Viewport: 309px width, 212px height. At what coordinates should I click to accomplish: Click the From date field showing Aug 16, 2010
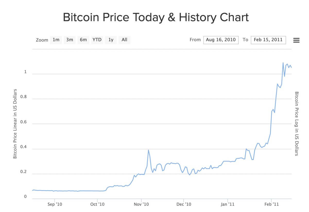pyautogui.click(x=221, y=40)
